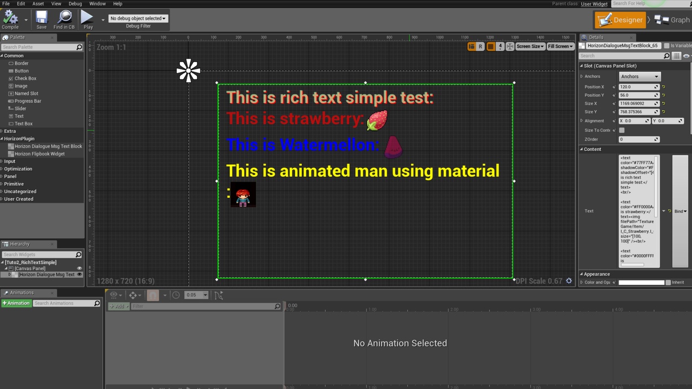Select the Button widget in Palette

point(22,71)
